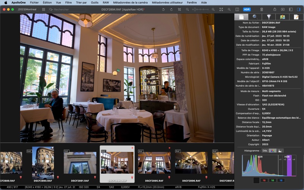Click location pin under DSCF2896.RAF thumbnail
The height and width of the screenshot is (190, 304).
pos(206,177)
